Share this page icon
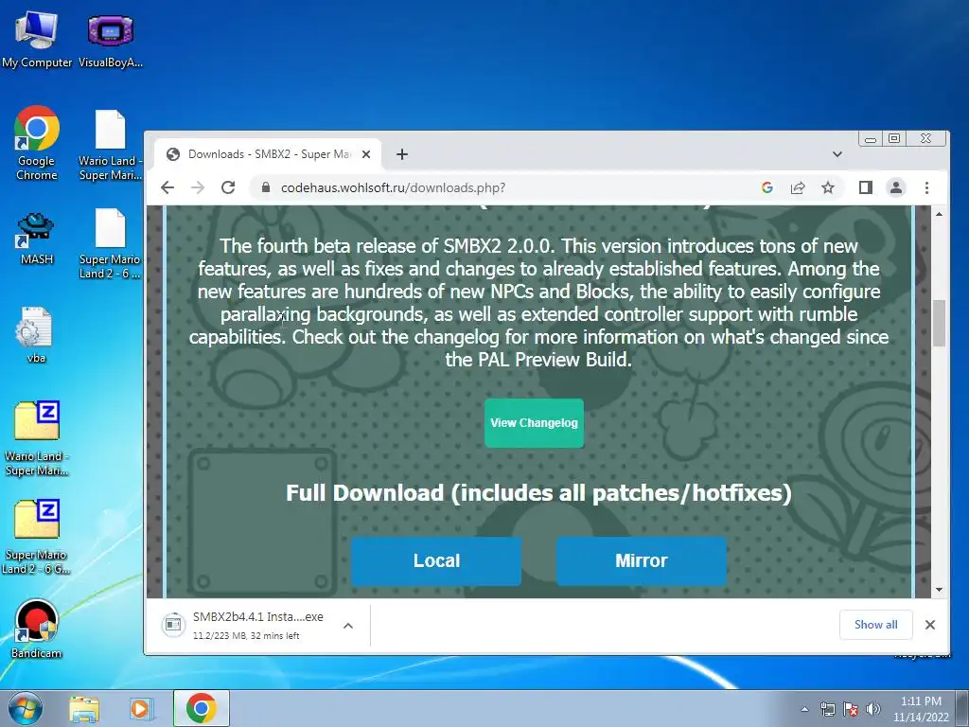Viewport: 969px width, 727px height. (798, 187)
